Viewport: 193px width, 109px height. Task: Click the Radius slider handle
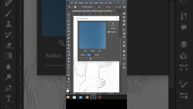(91, 59)
